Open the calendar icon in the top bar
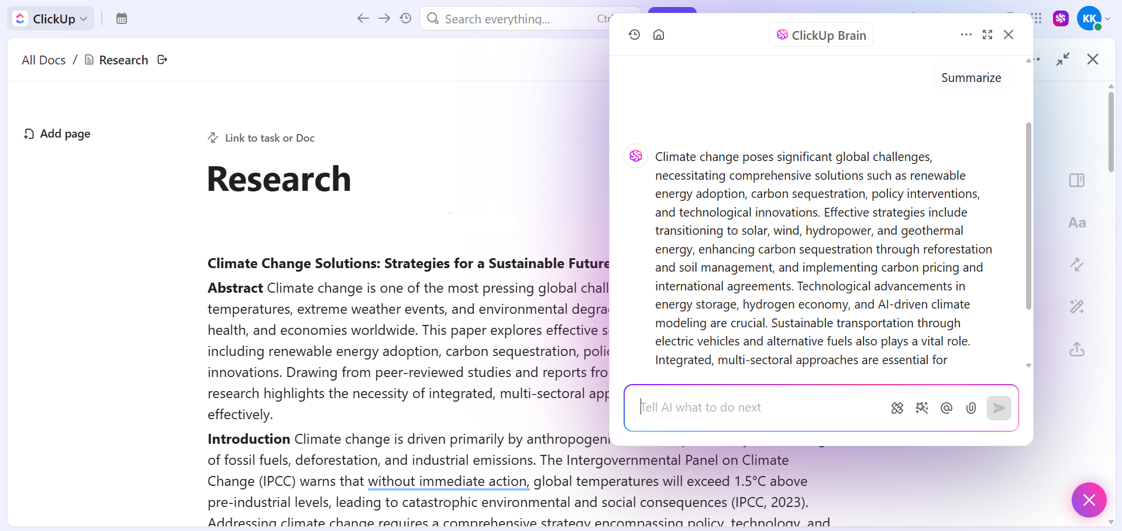 (x=122, y=19)
